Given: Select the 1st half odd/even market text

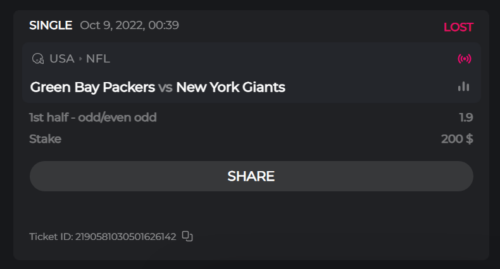Looking at the screenshot, I should (x=93, y=117).
